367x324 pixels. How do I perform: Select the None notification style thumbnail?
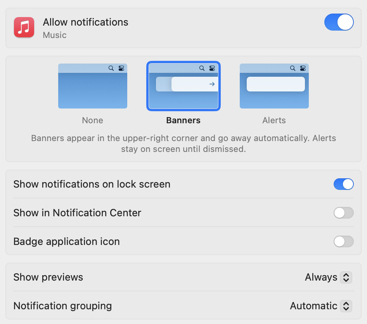click(x=93, y=86)
